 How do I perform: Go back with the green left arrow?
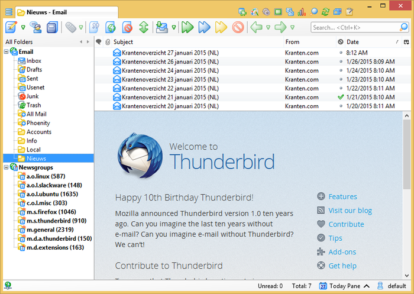256,27
